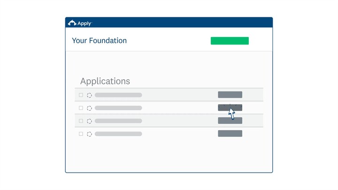Open the third application's name placeholder
The height and width of the screenshot is (190, 338).
[118, 121]
